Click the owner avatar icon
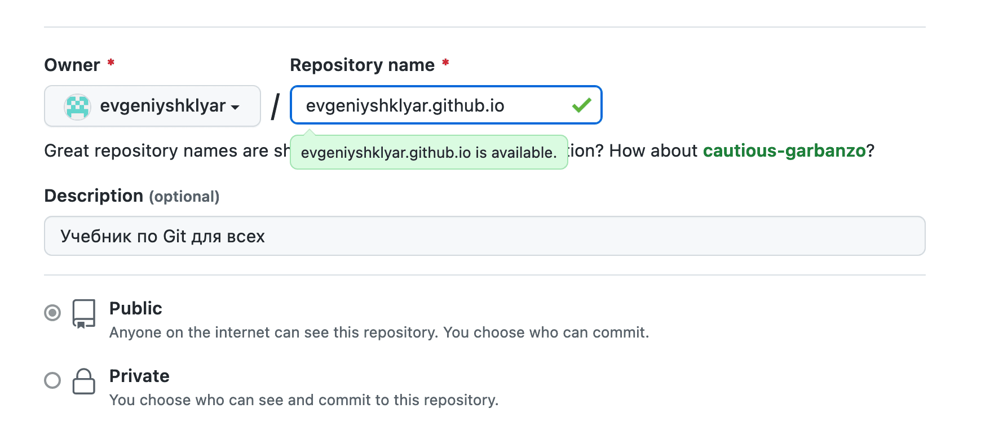 pyautogui.click(x=78, y=106)
